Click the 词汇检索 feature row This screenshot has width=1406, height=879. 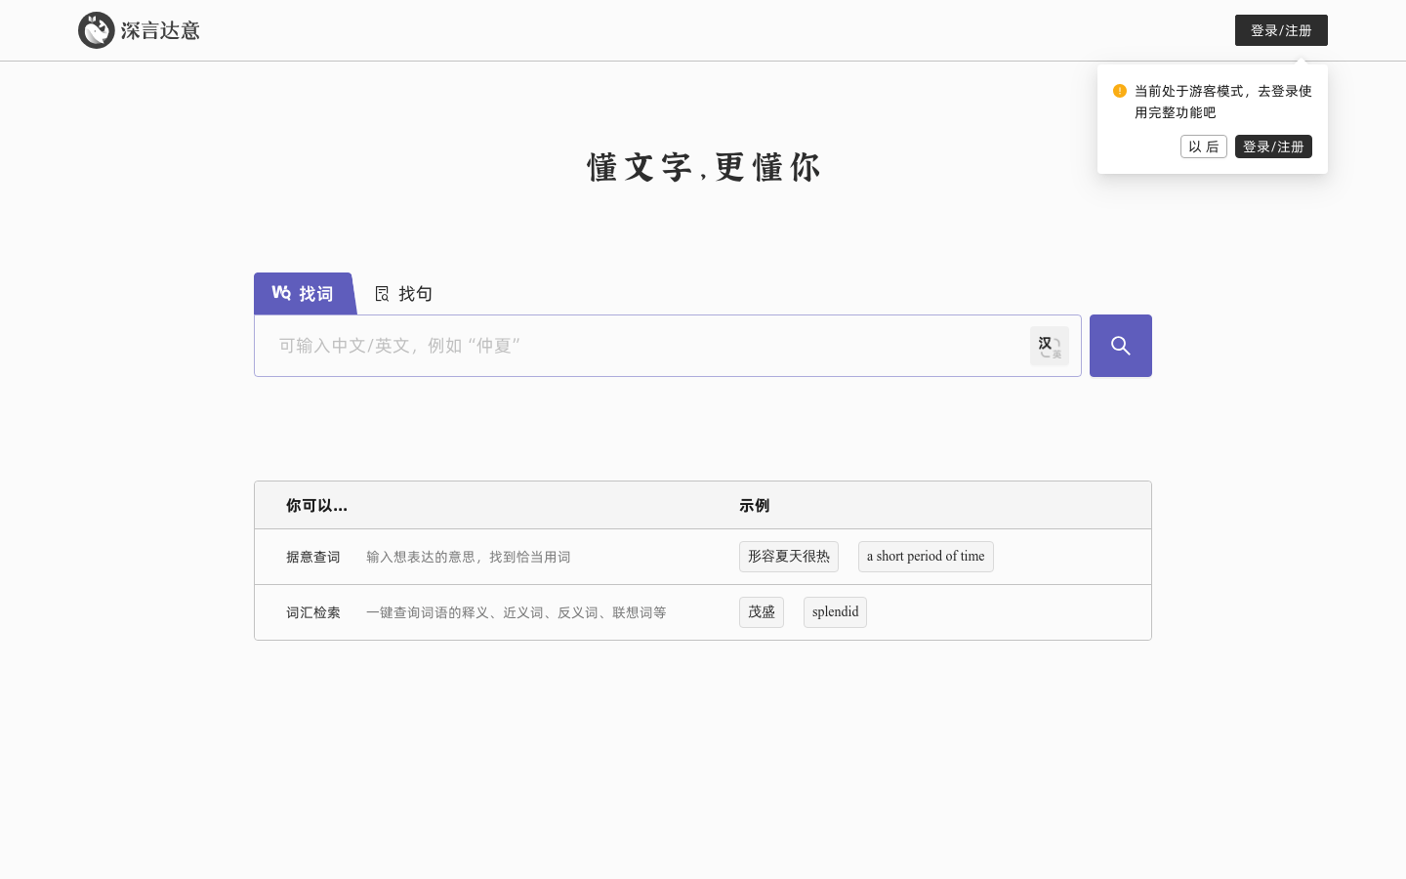coord(312,612)
